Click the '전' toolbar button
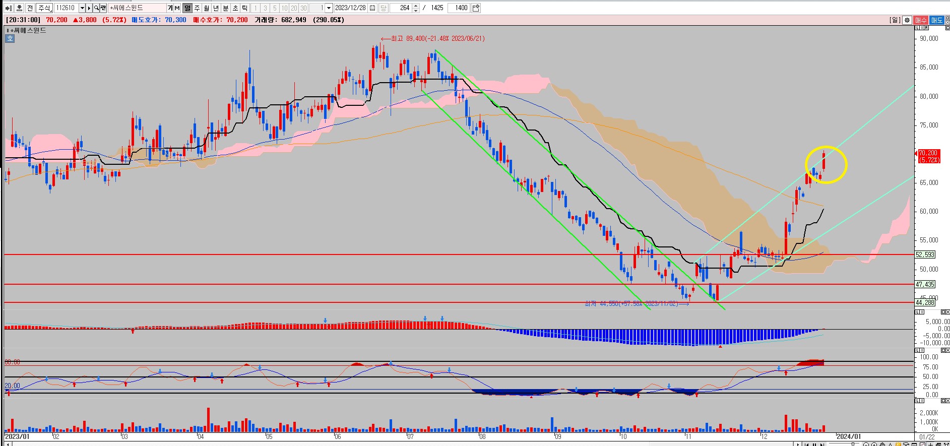 point(30,8)
